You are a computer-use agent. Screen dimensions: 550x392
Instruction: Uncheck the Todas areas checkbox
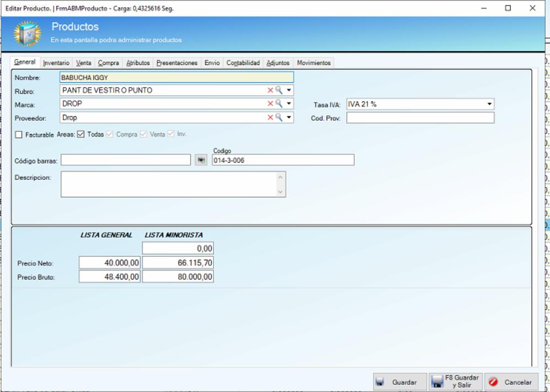[81, 135]
